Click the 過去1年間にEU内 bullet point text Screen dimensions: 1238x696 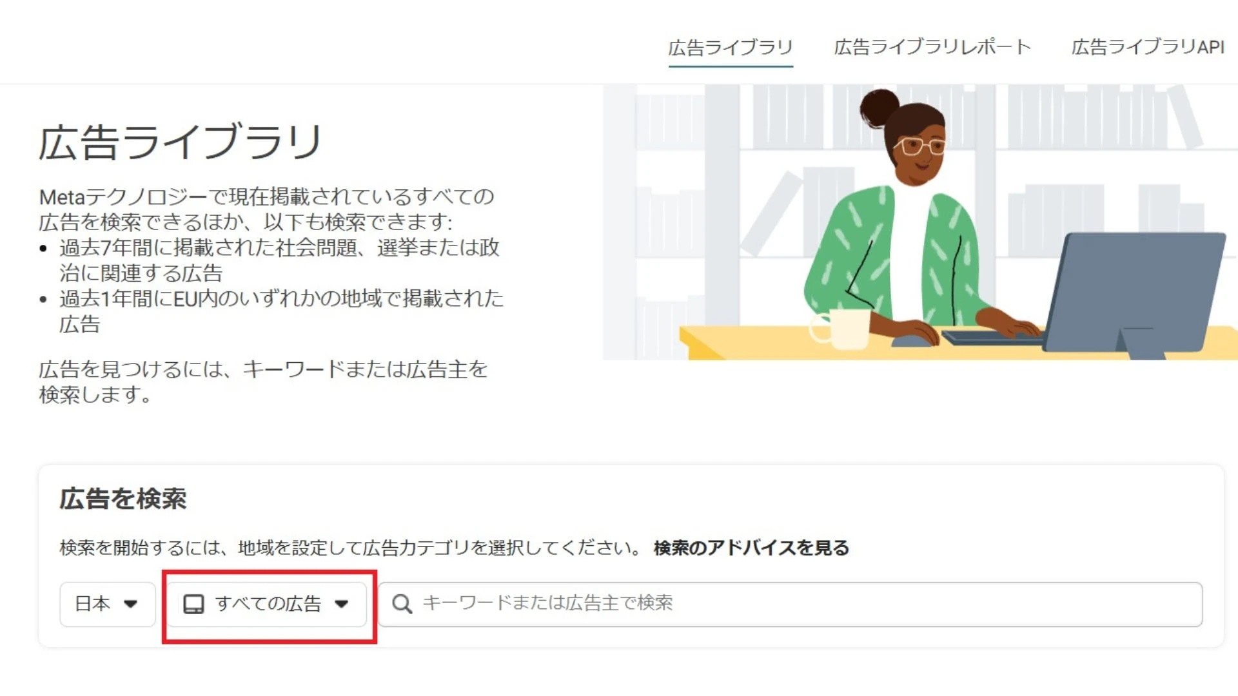point(281,311)
